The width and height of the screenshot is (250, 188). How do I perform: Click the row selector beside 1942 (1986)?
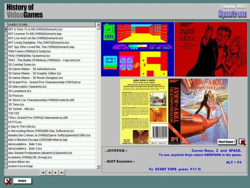coord(6,56)
